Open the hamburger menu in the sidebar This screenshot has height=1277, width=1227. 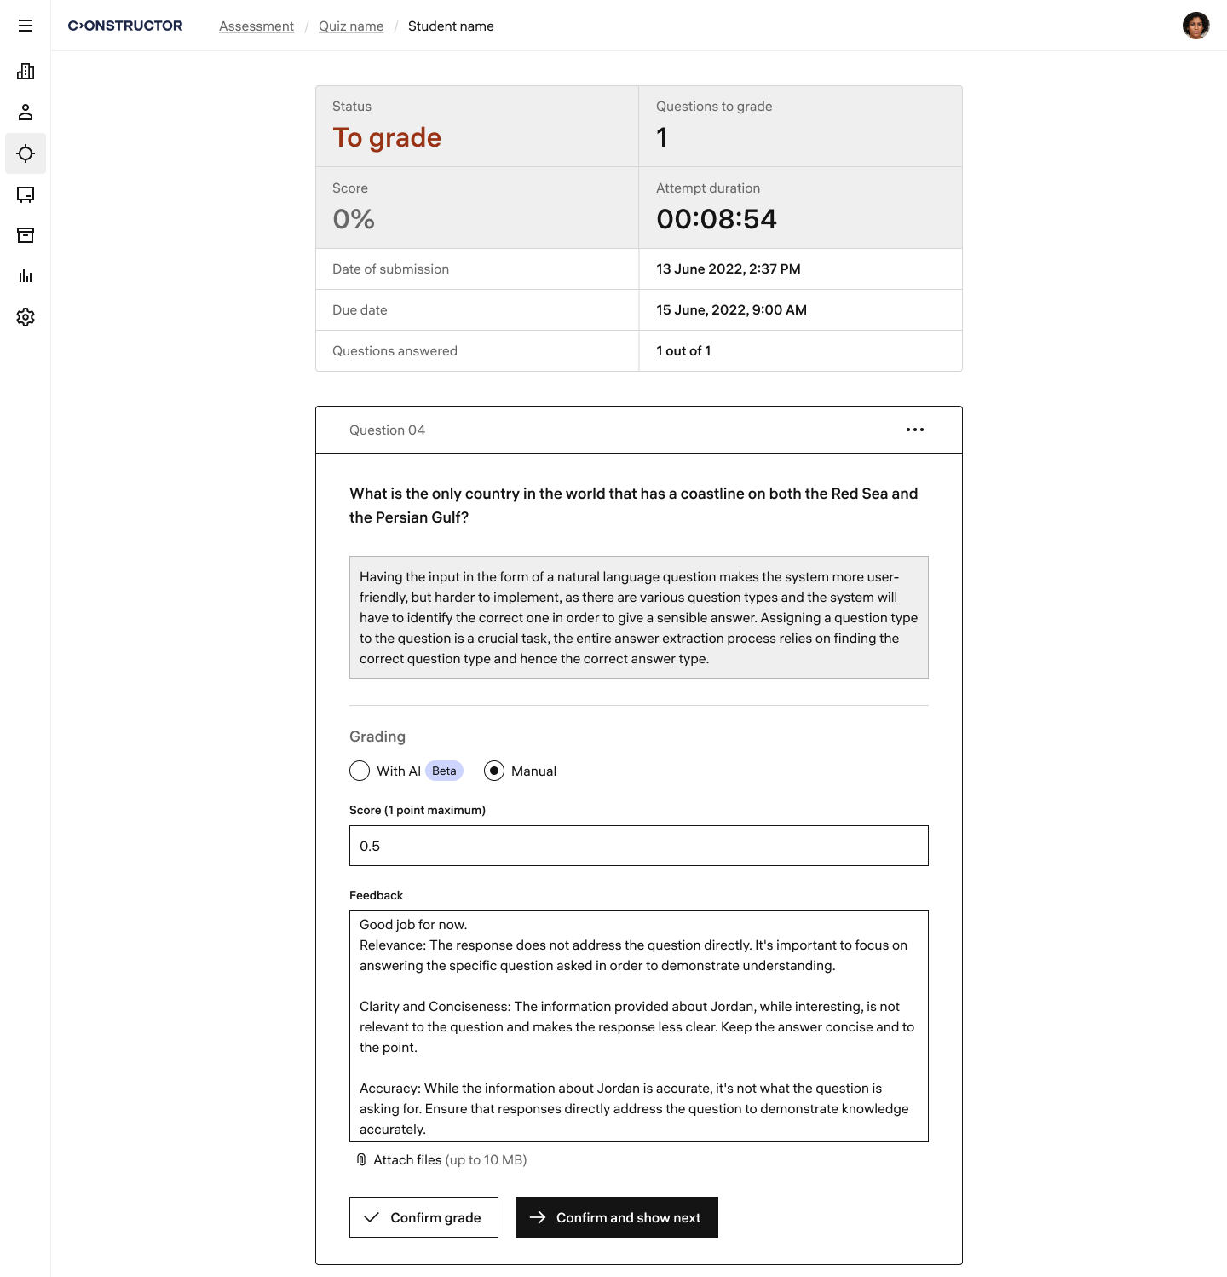[26, 26]
